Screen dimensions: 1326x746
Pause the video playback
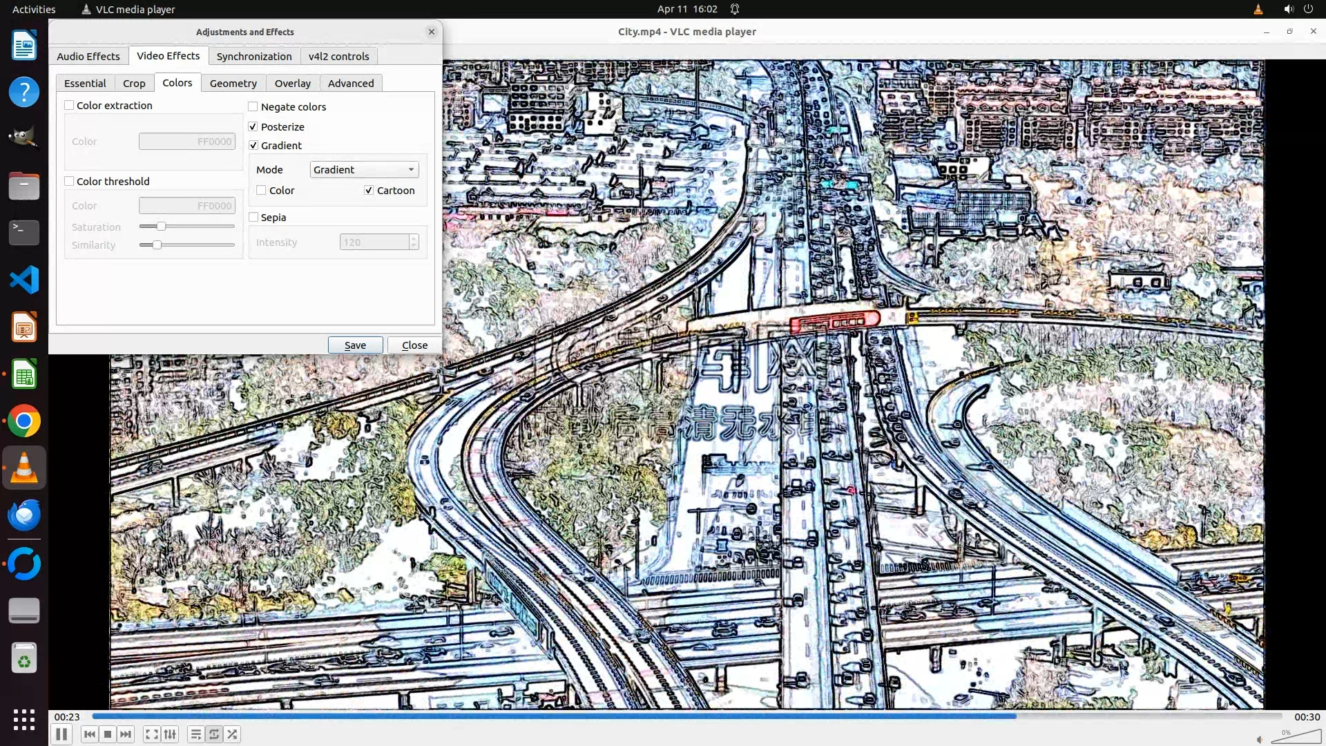(x=61, y=734)
